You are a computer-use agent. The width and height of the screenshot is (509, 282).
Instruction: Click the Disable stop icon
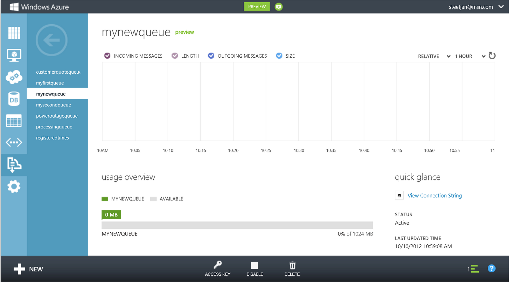[x=254, y=265]
